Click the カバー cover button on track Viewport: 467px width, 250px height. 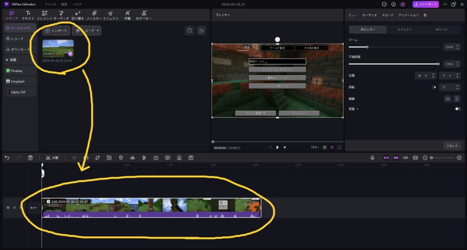34,208
